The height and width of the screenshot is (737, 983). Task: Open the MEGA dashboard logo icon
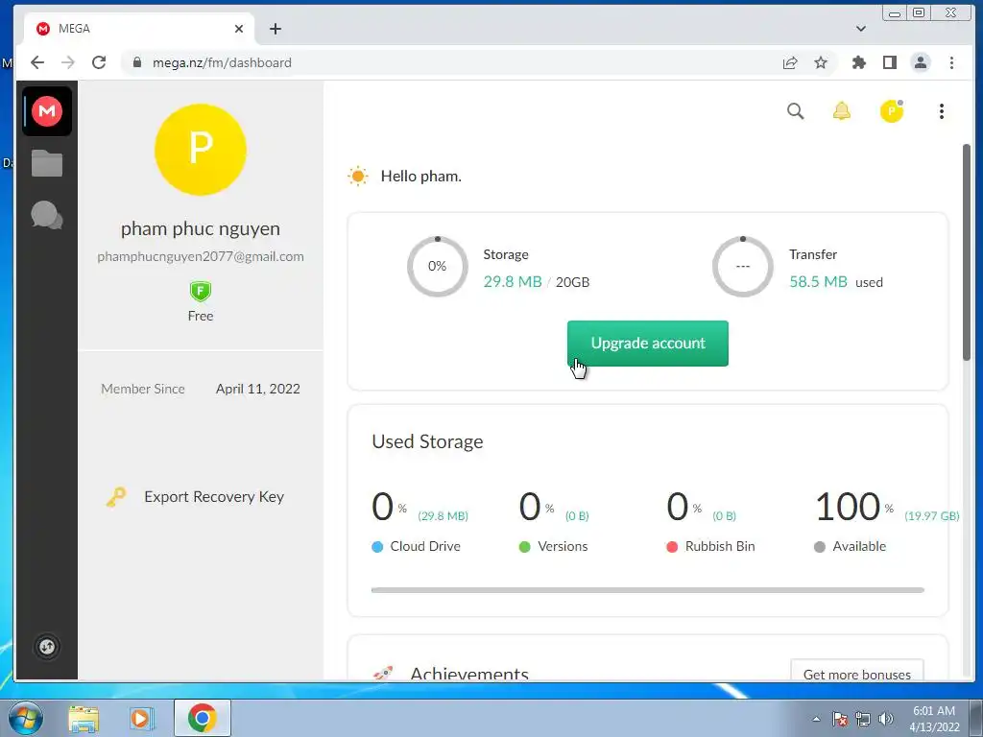(47, 111)
